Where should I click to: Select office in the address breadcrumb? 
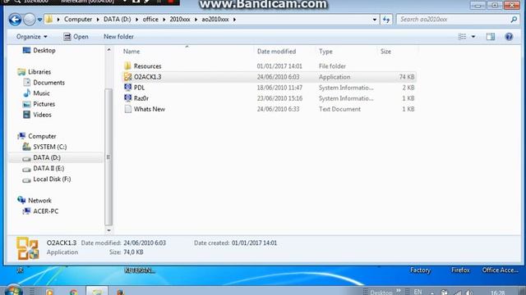click(x=150, y=20)
